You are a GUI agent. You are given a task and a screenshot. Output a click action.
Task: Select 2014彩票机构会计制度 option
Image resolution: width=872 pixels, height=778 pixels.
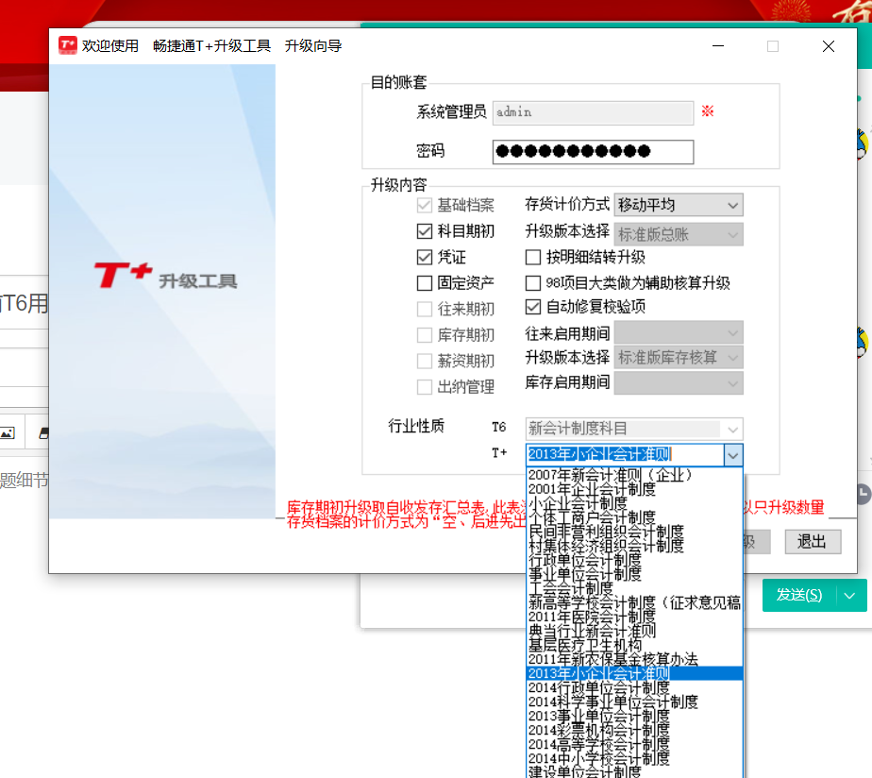tap(634, 731)
